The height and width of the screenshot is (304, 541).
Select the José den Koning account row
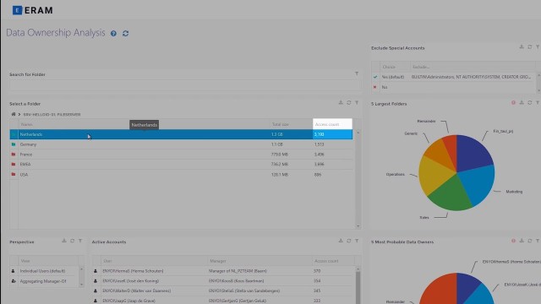click(223, 281)
